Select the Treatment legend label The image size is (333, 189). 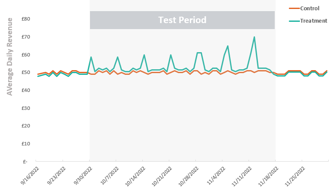pos(314,21)
